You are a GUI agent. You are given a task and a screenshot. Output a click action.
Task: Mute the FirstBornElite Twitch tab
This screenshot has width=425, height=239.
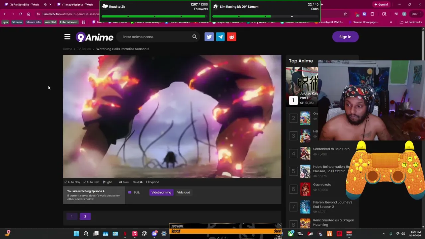point(45,5)
